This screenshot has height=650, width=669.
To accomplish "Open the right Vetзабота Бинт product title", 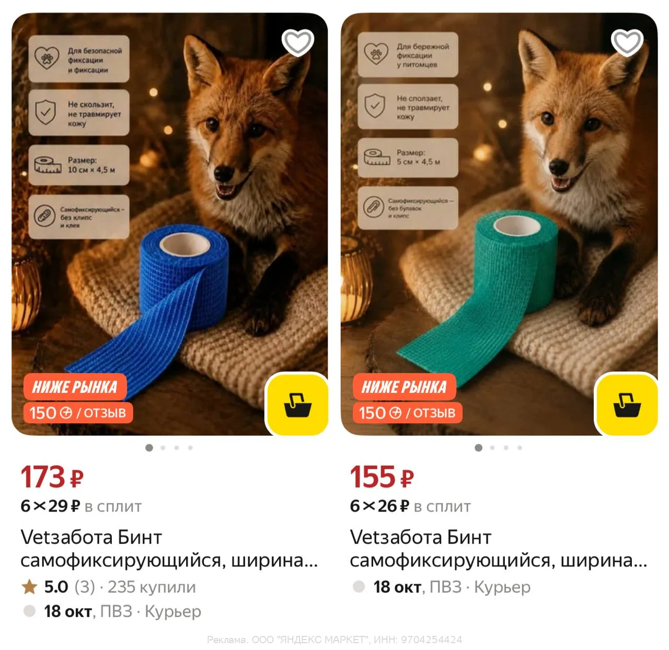I will point(499,549).
